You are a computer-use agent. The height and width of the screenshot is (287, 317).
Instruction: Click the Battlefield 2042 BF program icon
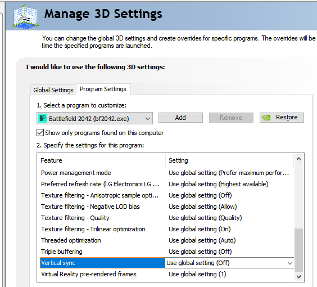(x=43, y=118)
